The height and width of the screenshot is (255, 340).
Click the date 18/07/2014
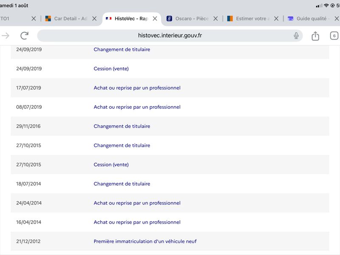tap(28, 184)
